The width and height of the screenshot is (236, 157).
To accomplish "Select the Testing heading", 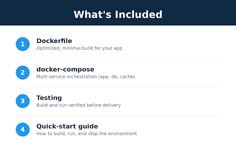I will (x=49, y=98).
